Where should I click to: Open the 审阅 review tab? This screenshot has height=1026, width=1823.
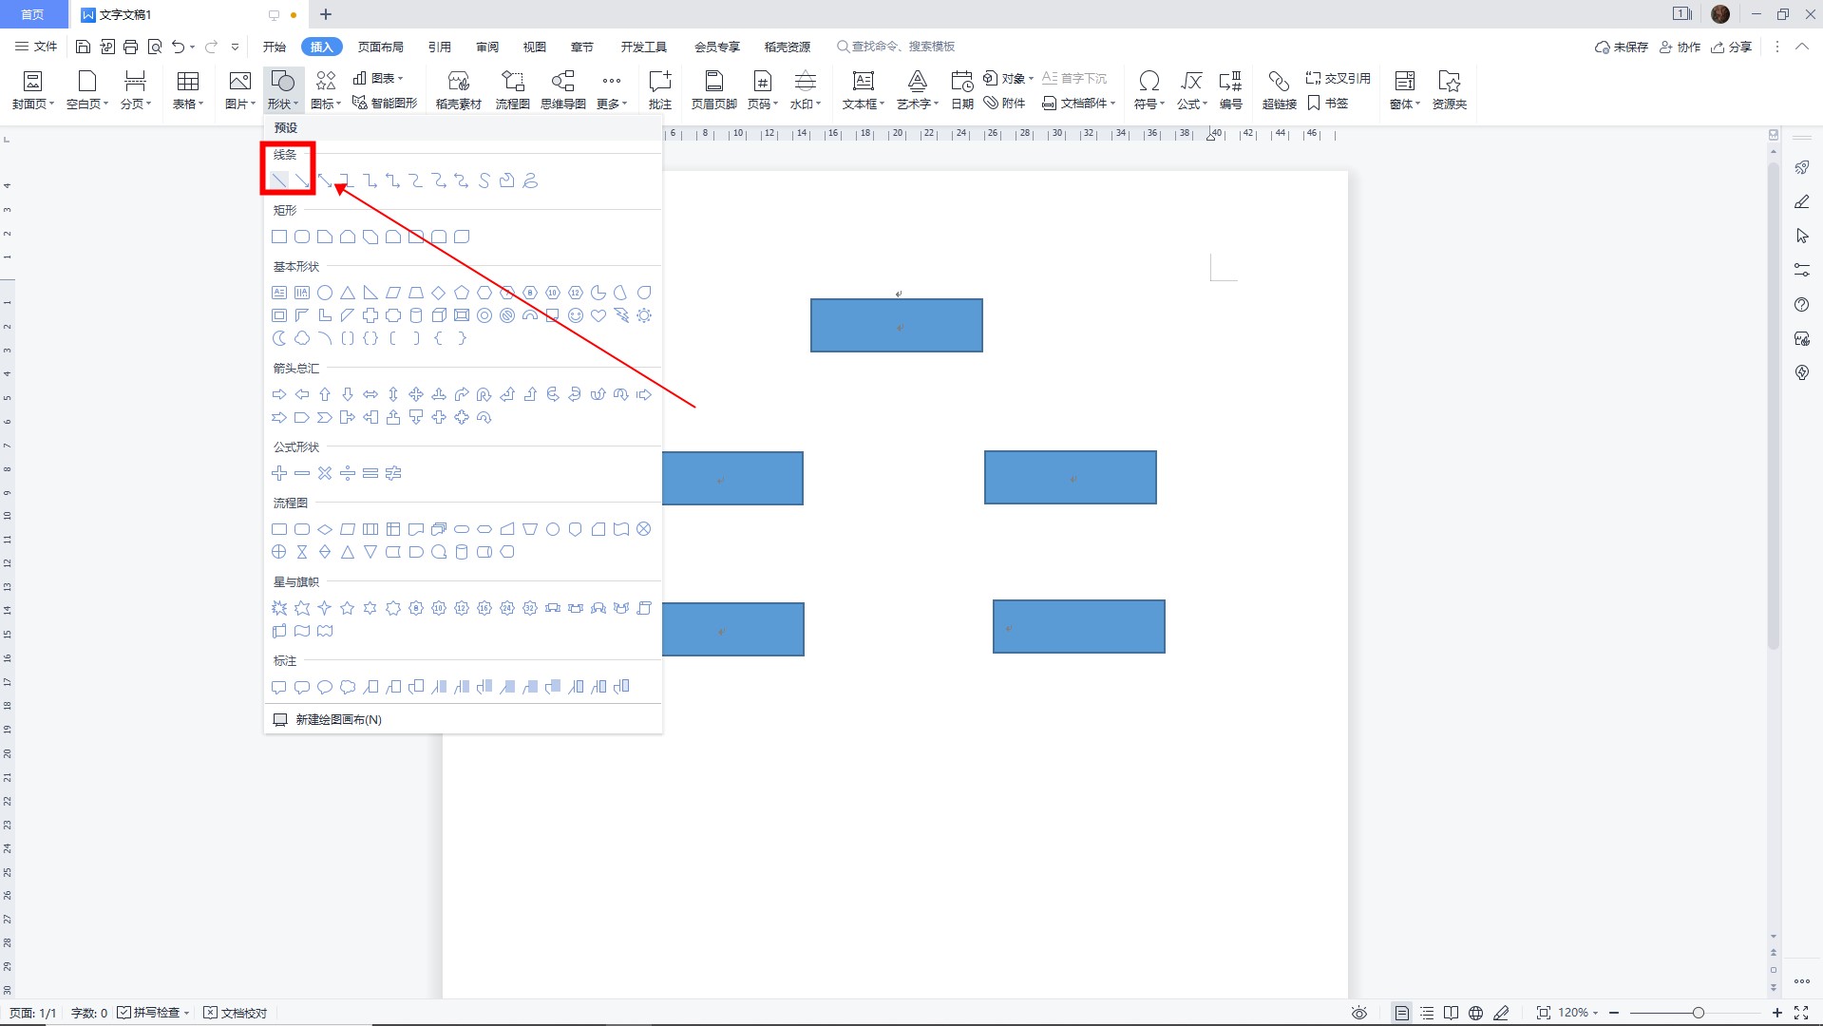point(487,47)
